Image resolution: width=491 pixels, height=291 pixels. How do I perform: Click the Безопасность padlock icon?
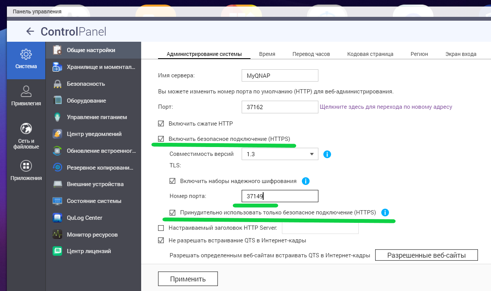click(x=58, y=84)
